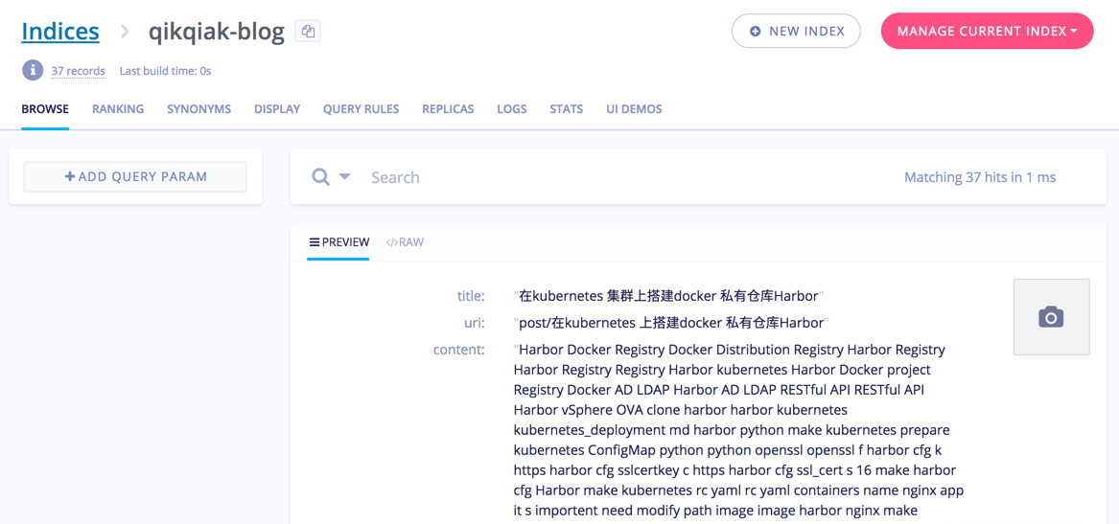The image size is (1119, 524).
Task: Click the info icon beside records count
Action: [x=33, y=70]
